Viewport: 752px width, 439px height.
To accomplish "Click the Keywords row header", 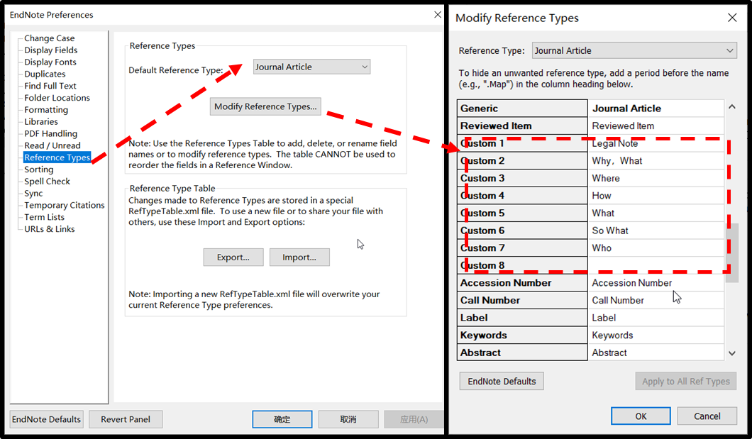I will coord(522,335).
